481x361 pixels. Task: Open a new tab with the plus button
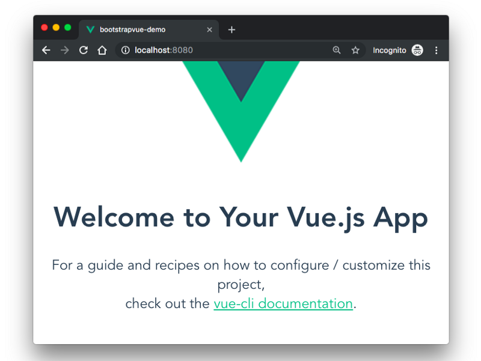pos(231,29)
